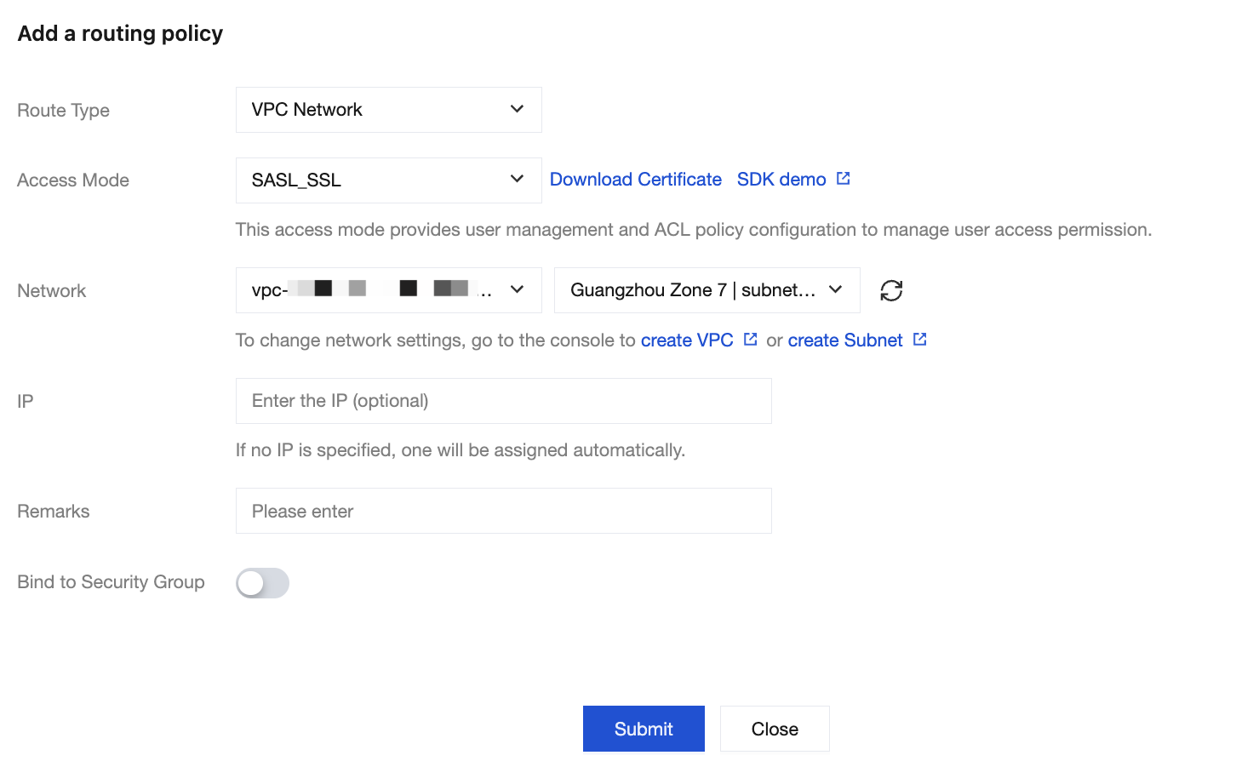The image size is (1253, 761).
Task: Submit the routing policy form
Action: click(644, 729)
